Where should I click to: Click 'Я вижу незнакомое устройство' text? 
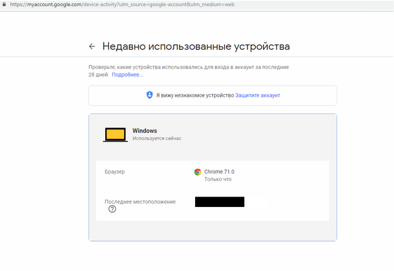195,95
